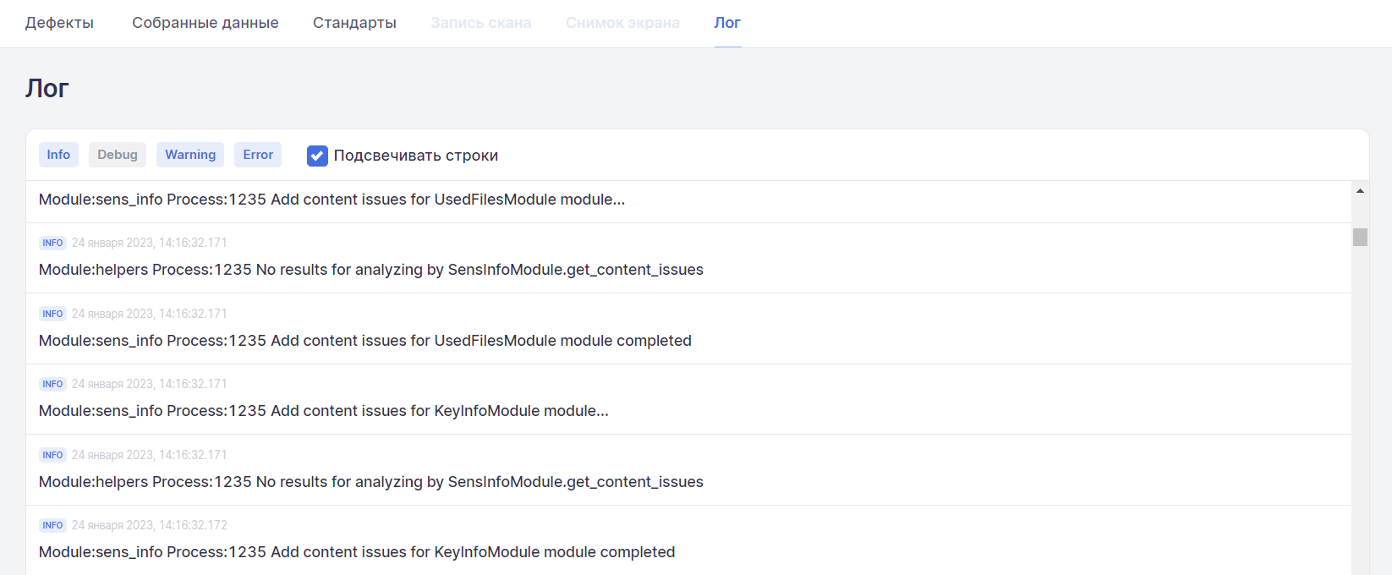
Task: Open the Дефекты tab
Action: (x=59, y=23)
